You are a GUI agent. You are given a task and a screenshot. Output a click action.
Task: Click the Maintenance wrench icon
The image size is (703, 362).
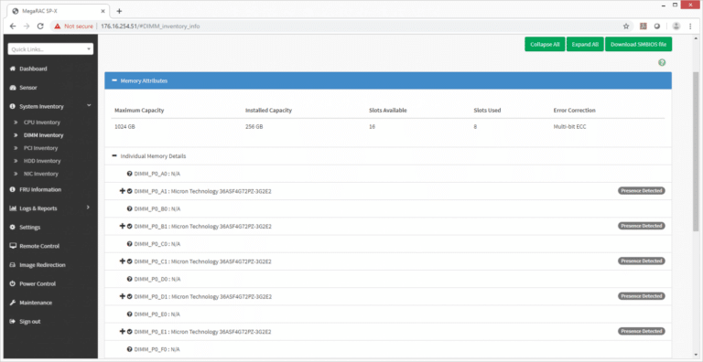pyautogui.click(x=13, y=303)
